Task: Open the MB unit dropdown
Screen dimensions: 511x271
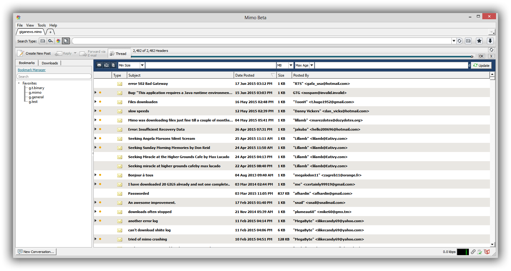Action: [291, 65]
